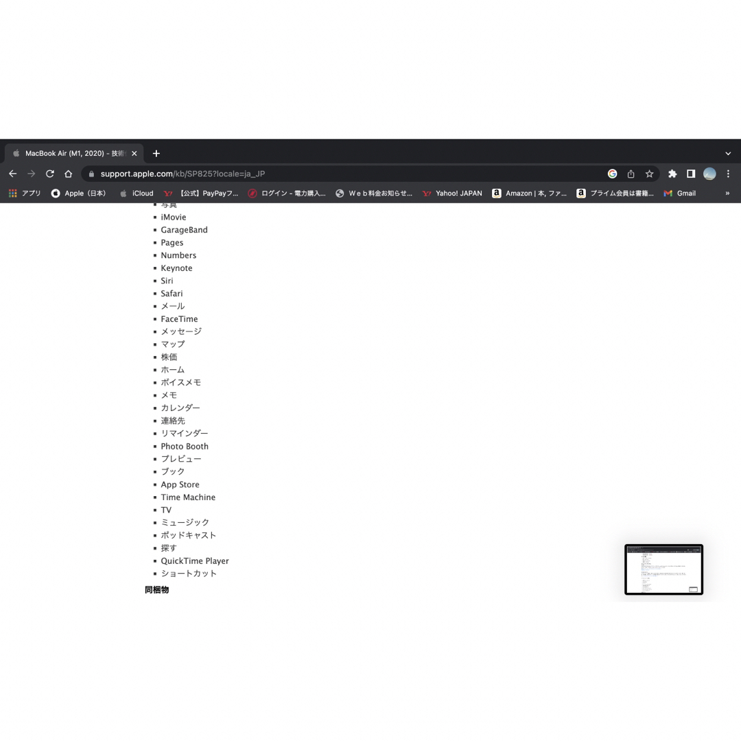
Task: Click the screenshot preview thumbnail
Action: (x=663, y=569)
